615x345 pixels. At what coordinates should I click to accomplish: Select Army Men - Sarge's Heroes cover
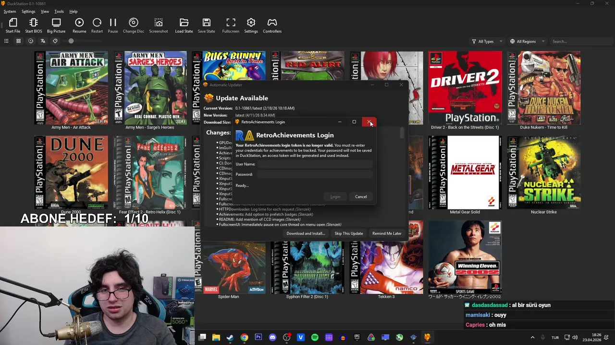(150, 88)
